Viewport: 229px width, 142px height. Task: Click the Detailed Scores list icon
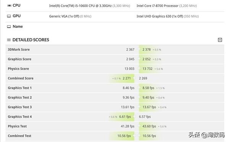9,40
